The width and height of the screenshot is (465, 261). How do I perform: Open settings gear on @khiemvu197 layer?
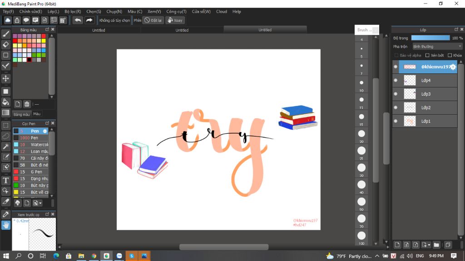(453, 67)
